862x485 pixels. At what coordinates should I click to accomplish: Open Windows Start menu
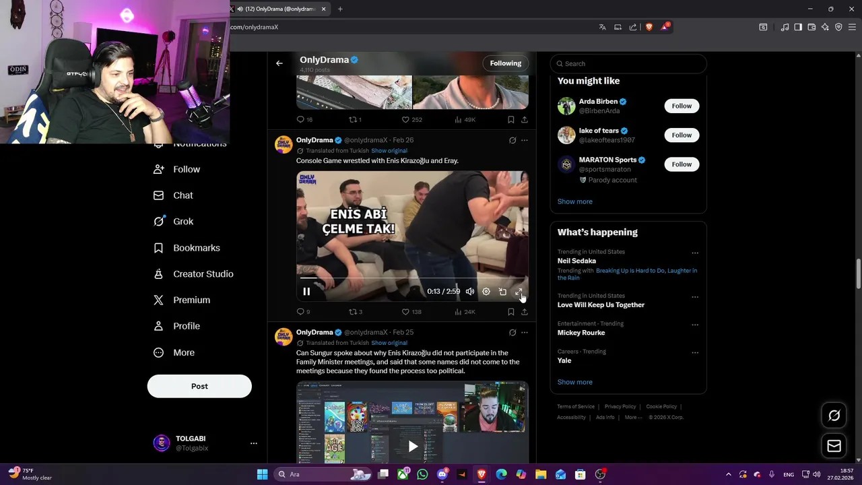[x=262, y=474]
